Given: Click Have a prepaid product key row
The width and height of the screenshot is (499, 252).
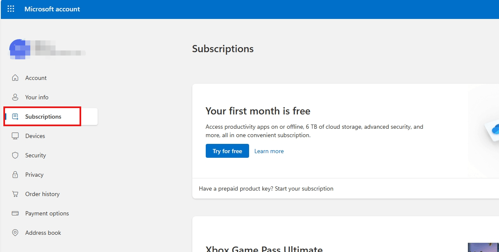Looking at the screenshot, I should coord(345,188).
